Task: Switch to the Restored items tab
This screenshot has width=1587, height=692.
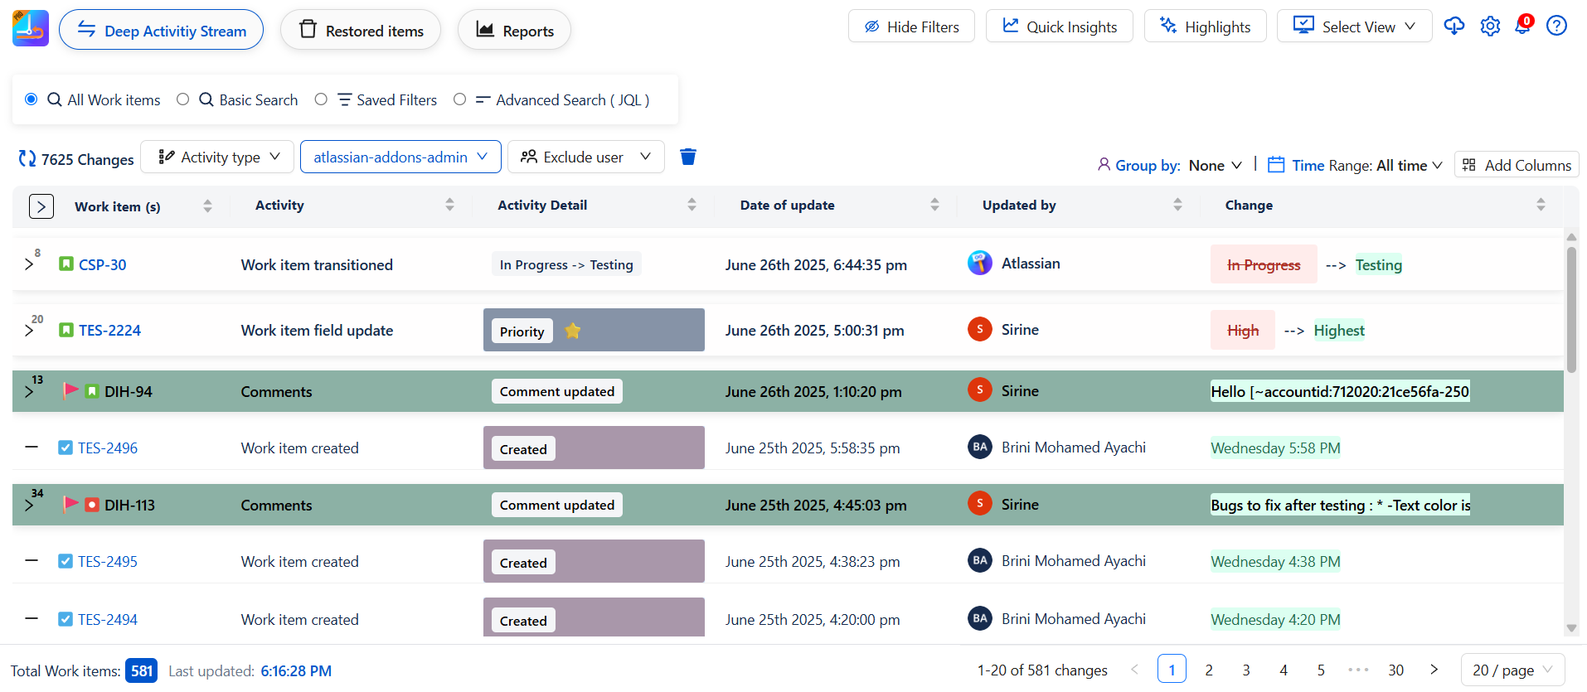Action: coord(361,31)
